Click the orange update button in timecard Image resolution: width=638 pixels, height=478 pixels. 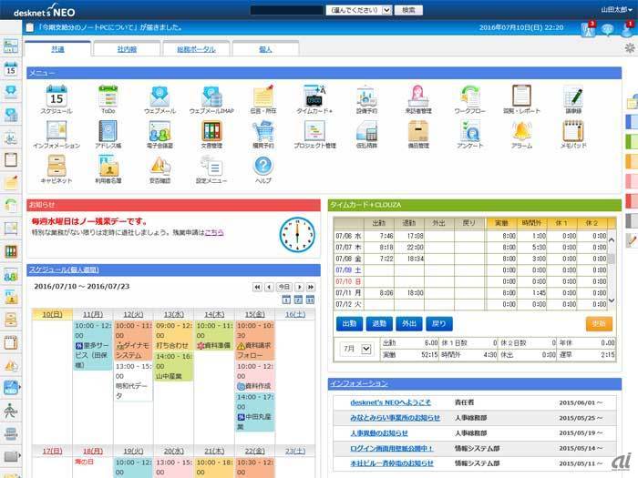tap(599, 323)
